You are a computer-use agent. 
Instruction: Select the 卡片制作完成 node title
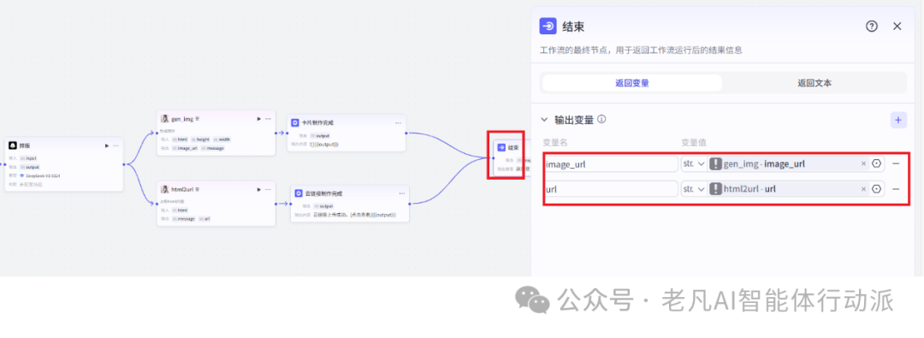(317, 122)
